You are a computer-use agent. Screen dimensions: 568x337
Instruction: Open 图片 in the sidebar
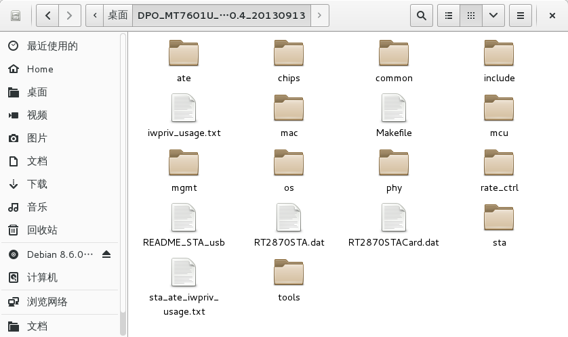pyautogui.click(x=60, y=138)
